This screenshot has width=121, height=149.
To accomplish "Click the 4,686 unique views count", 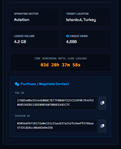I will 71,42.
